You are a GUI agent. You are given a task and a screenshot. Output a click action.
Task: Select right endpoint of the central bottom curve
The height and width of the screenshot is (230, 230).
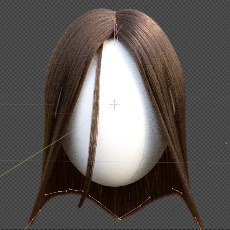tap(149, 197)
